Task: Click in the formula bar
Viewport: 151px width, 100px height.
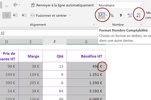Action: (x=49, y=33)
